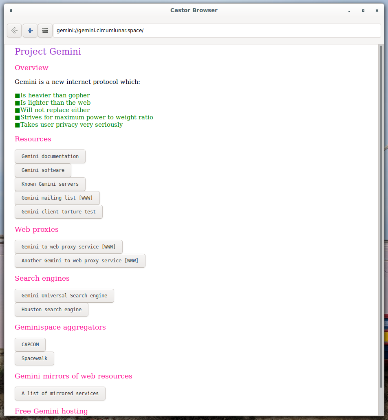Viewport: 388px width, 420px height.
Task: Follow the Known Gemini servers link
Action: click(x=50, y=184)
